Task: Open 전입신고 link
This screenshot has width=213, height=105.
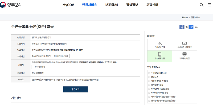Action: pyautogui.click(x=154, y=77)
